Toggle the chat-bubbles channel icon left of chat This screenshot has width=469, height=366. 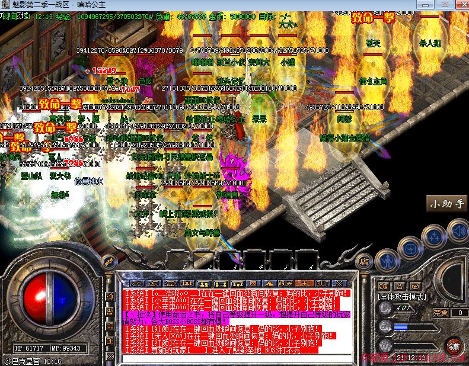tap(110, 326)
